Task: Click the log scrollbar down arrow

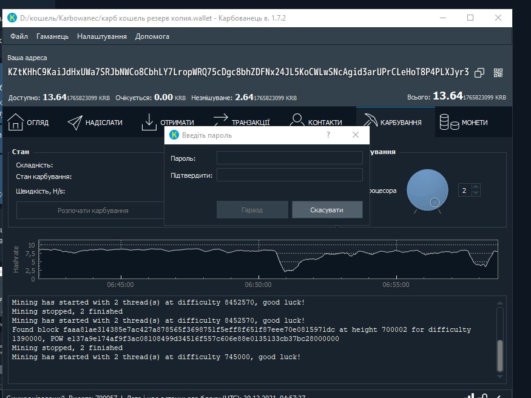Action: (x=500, y=376)
